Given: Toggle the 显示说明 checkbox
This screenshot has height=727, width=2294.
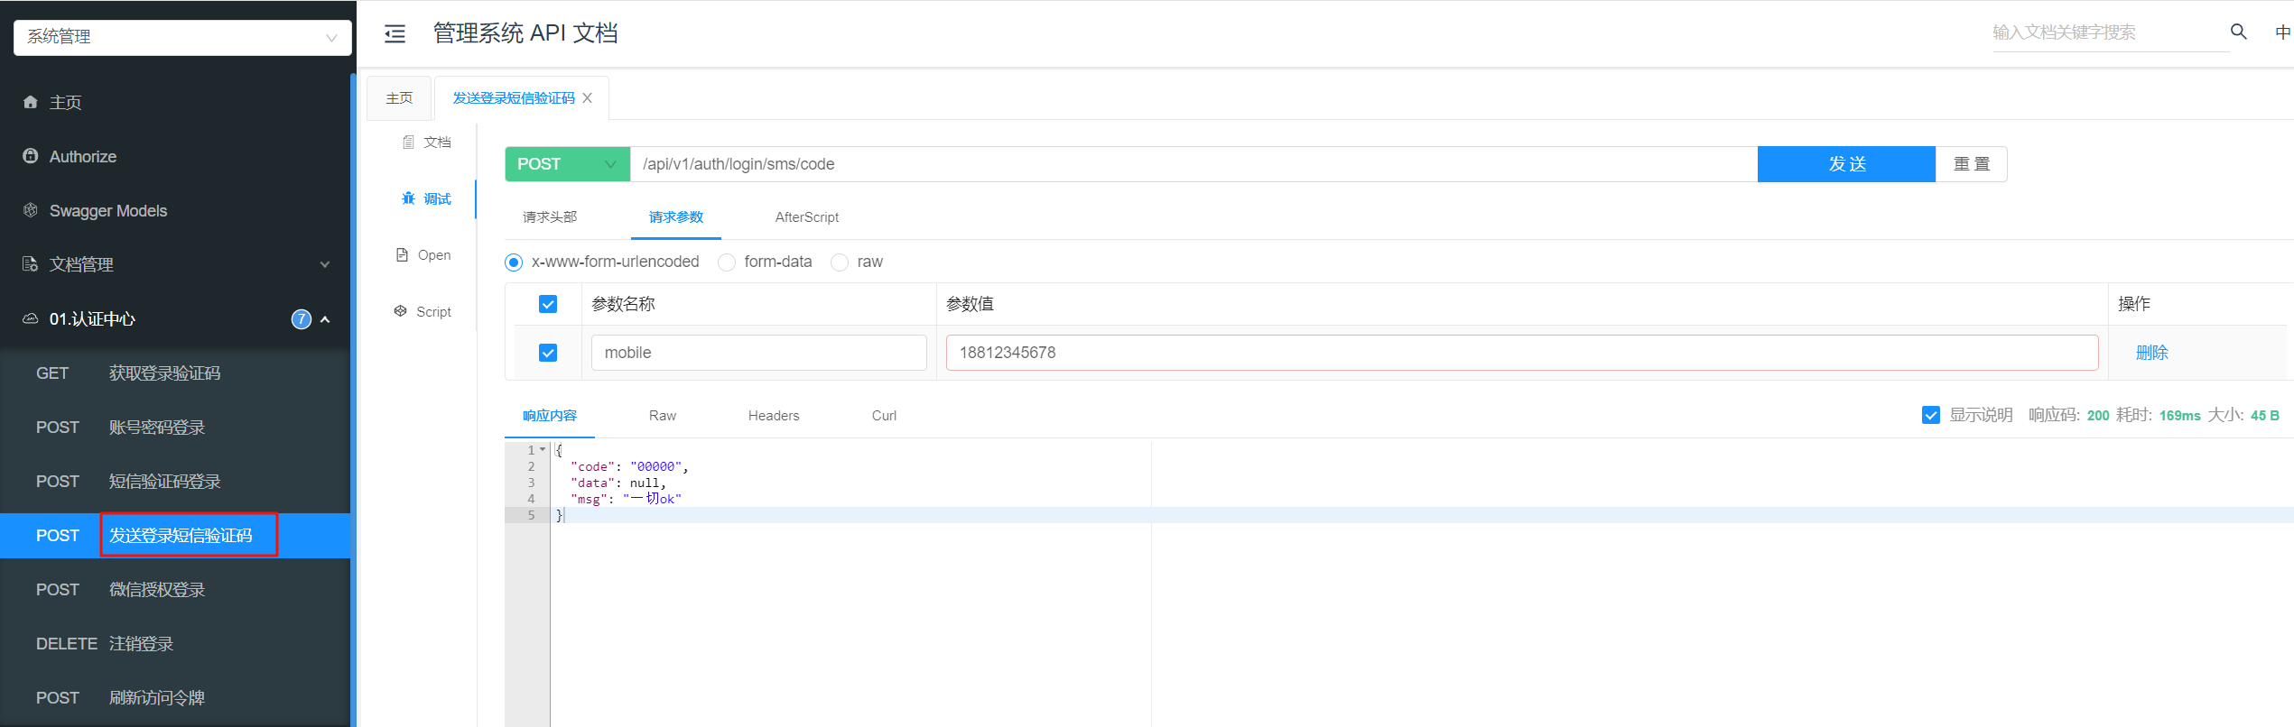Looking at the screenshot, I should point(1931,415).
